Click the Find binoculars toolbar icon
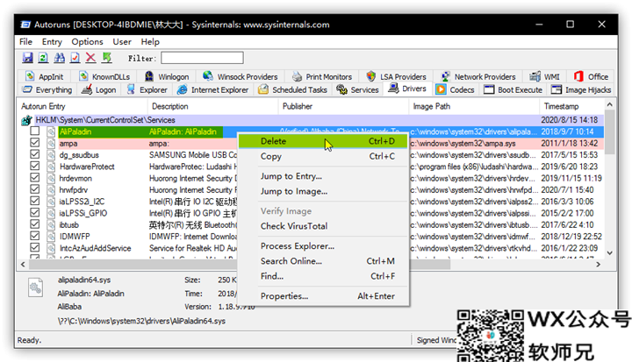The image size is (632, 362). (x=60, y=58)
